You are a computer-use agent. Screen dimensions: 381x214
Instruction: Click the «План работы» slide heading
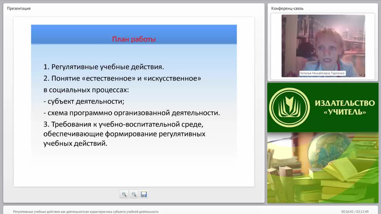(134, 39)
